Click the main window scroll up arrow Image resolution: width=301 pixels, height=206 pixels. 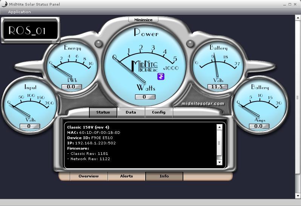298,18
